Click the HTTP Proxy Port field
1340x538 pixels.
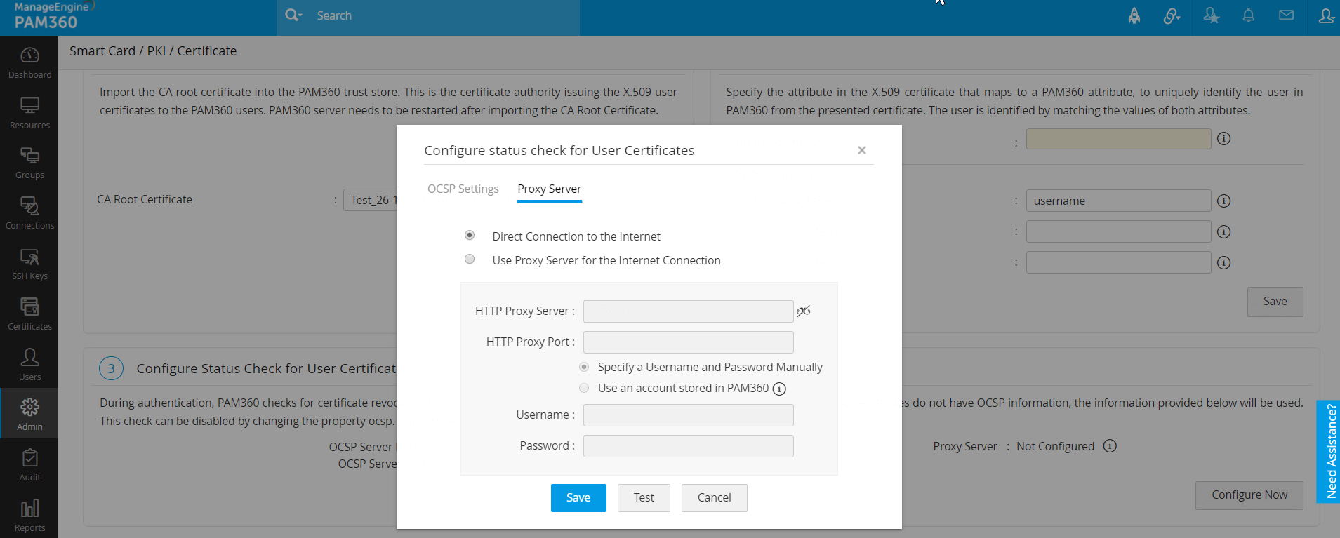688,342
